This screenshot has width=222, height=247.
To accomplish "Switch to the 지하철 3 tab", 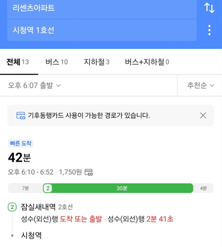I will [97, 62].
